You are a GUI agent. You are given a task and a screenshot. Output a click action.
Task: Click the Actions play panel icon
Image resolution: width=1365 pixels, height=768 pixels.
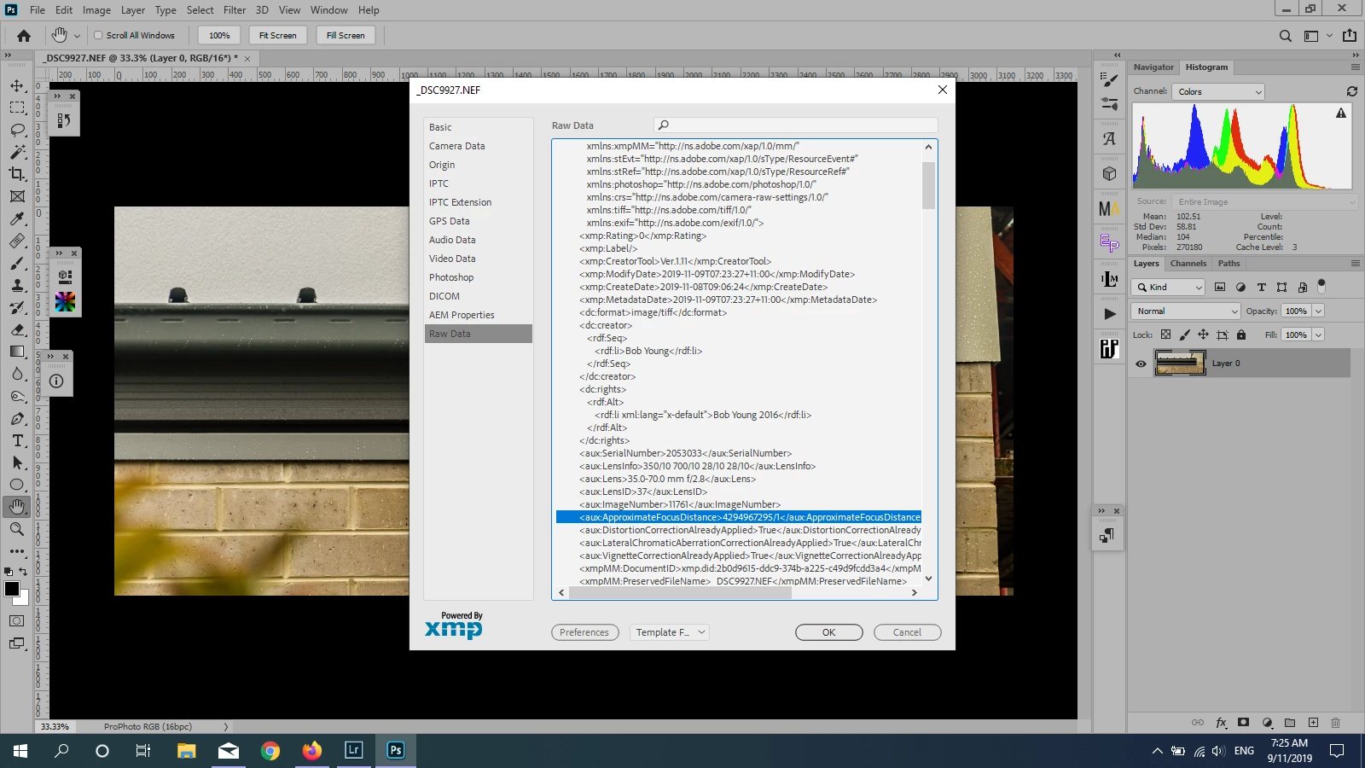tap(1109, 314)
